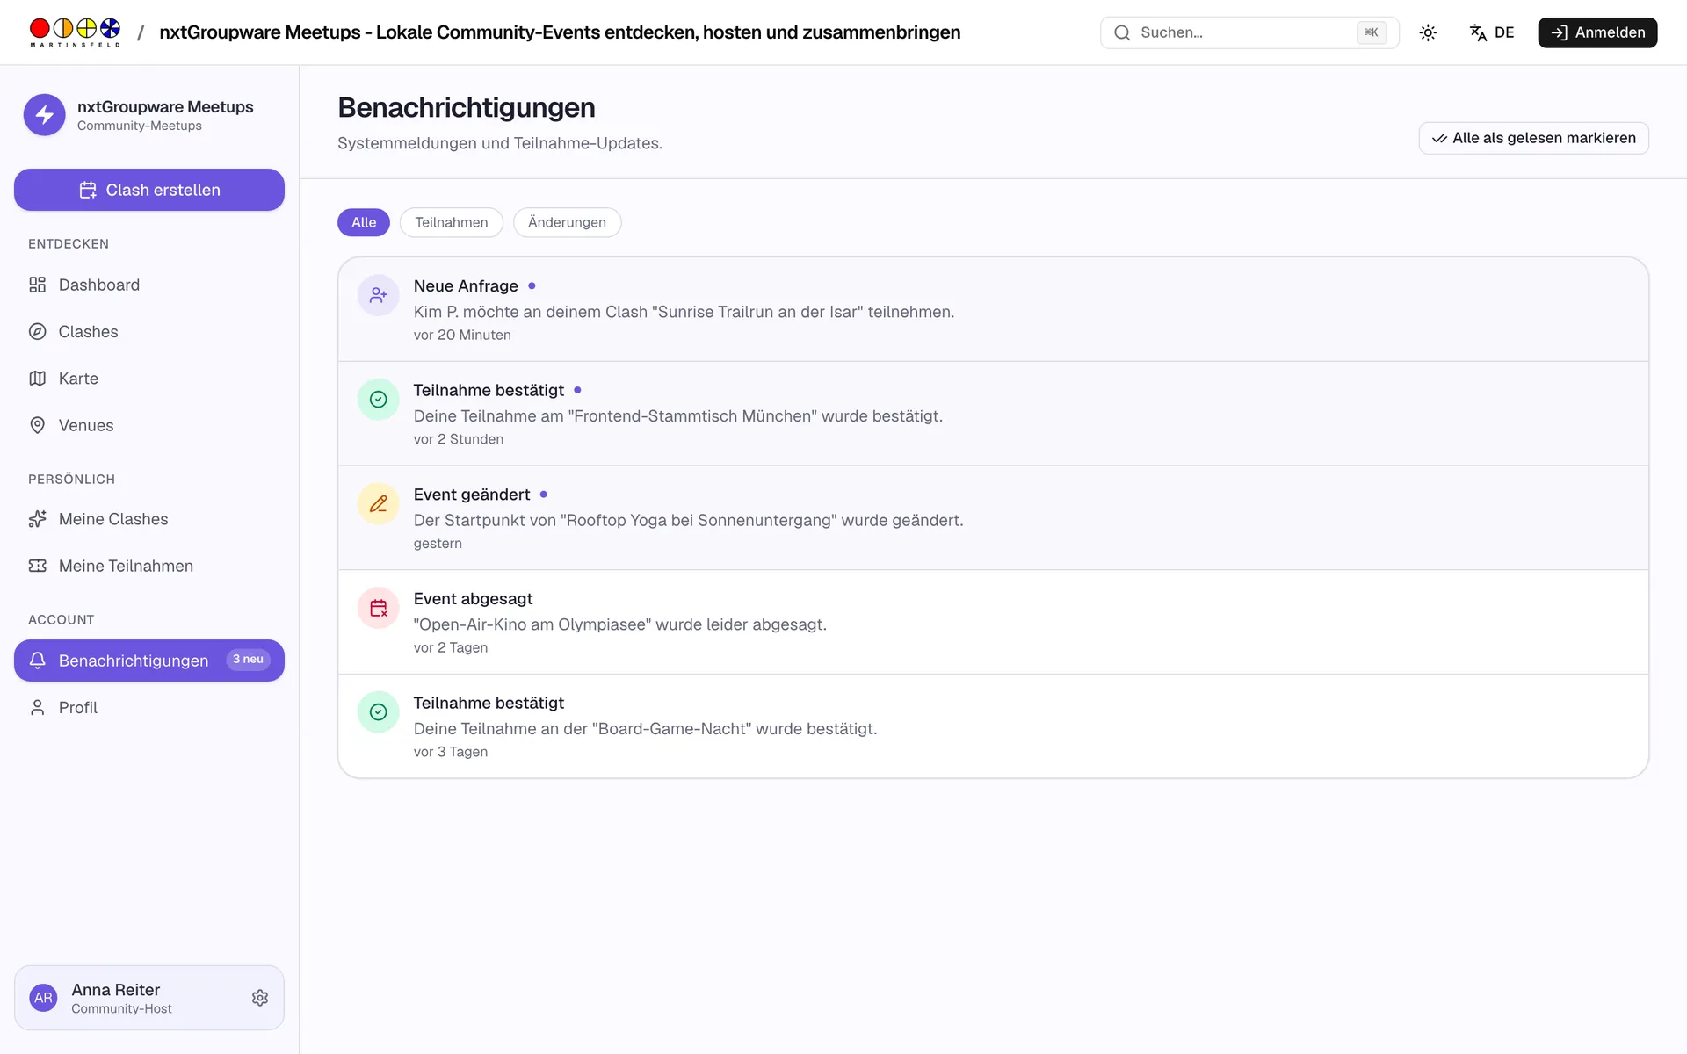Click the bell icon for Benachrichtigungen
This screenshot has width=1687, height=1054.
[38, 661]
